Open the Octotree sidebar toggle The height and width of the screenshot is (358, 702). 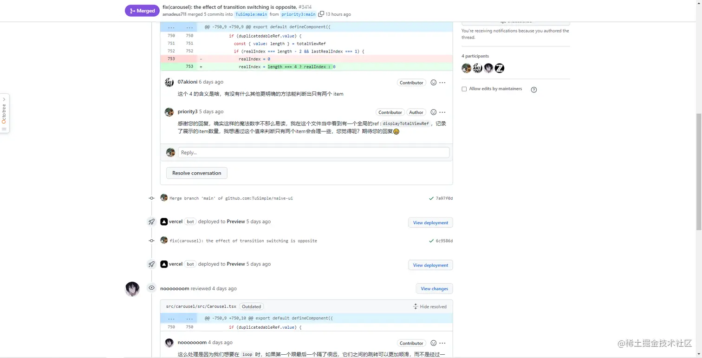4,113
